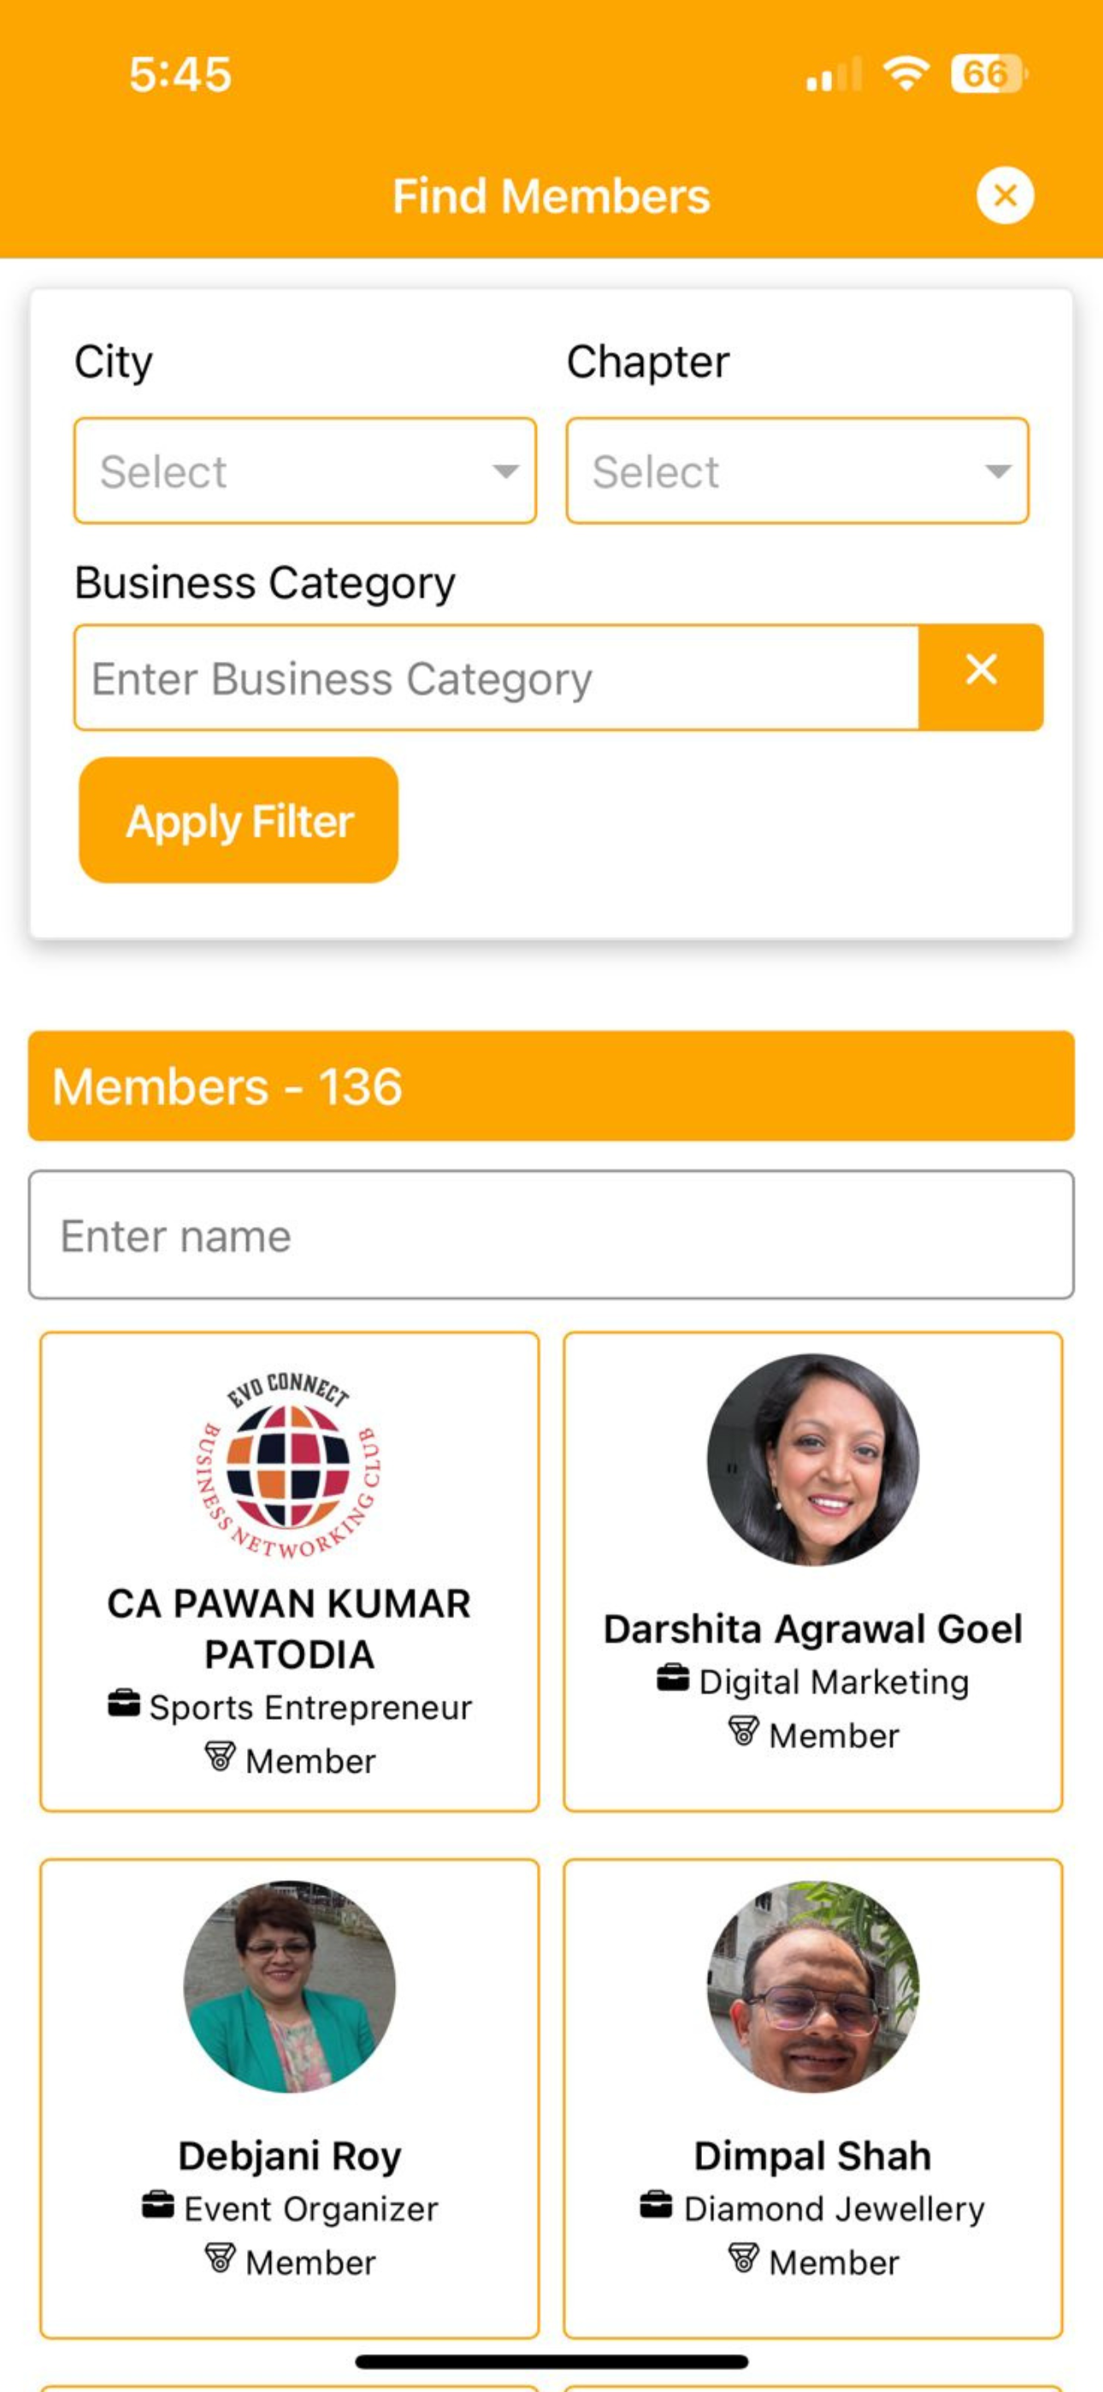
Task: Open Debjani Roy member name link
Action: pyautogui.click(x=290, y=2155)
